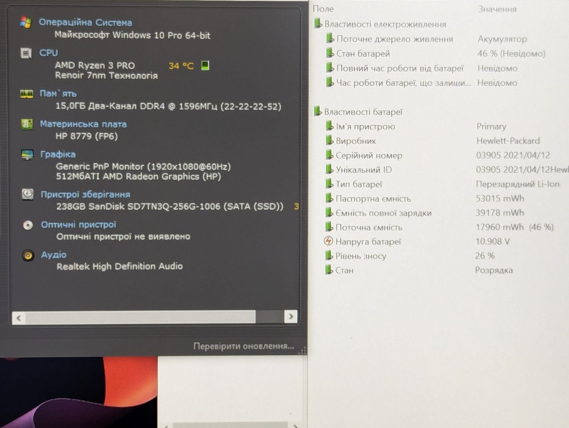Image resolution: width=569 pixels, height=428 pixels.
Task: Click the RAM module icon beside Пам'ять
Action: coord(27,94)
